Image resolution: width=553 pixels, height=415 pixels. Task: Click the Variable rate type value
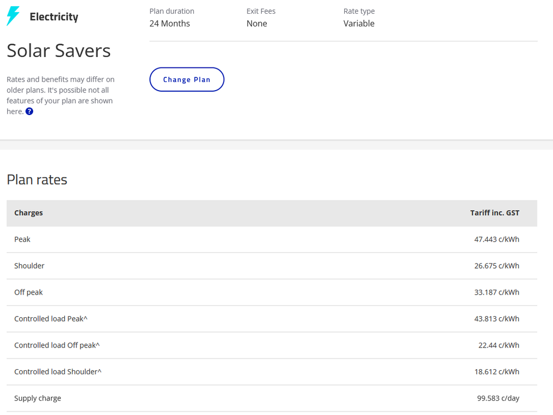click(359, 23)
